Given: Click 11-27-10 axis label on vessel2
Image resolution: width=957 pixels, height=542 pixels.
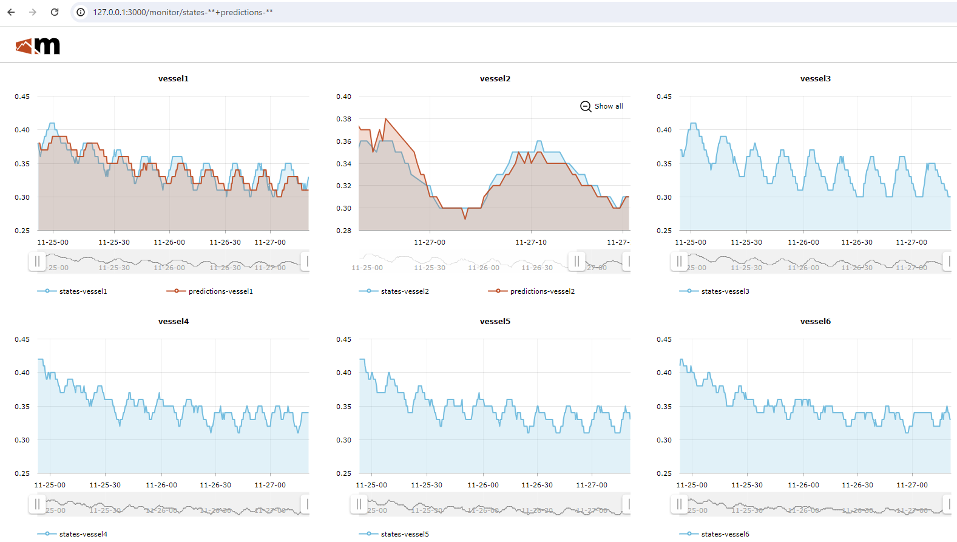Looking at the screenshot, I should pos(531,242).
